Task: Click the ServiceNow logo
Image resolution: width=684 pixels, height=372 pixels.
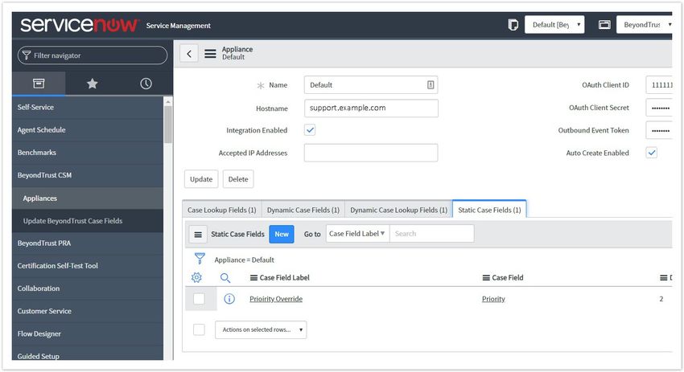Action: click(80, 25)
